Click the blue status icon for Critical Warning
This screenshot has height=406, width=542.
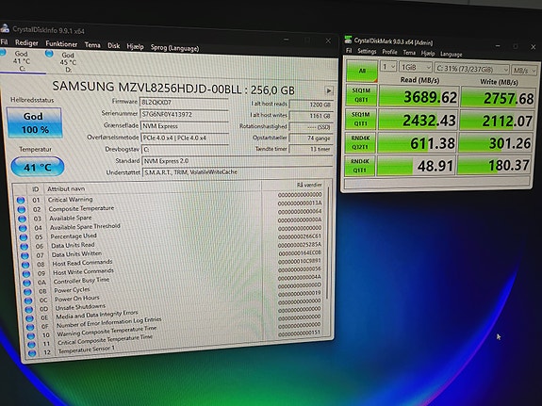(21, 200)
